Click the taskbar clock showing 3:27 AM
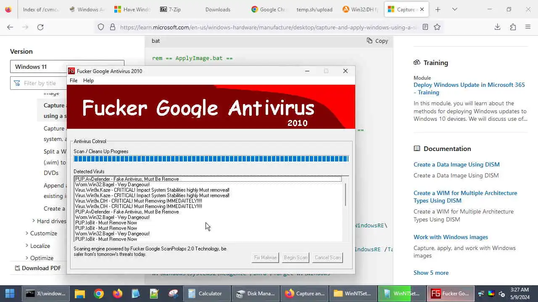538x302 pixels. pos(520,294)
